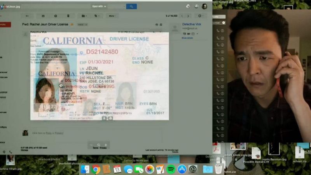Click the back-to-inbox arrow button
The height and width of the screenshot is (175, 311).
27,16
